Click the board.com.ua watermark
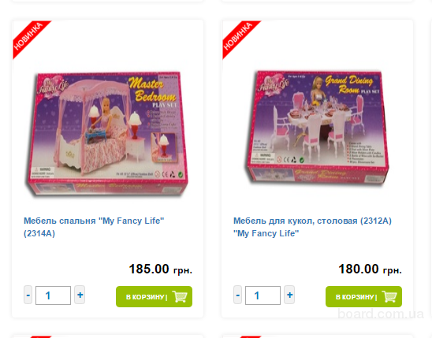 pyautogui.click(x=381, y=314)
